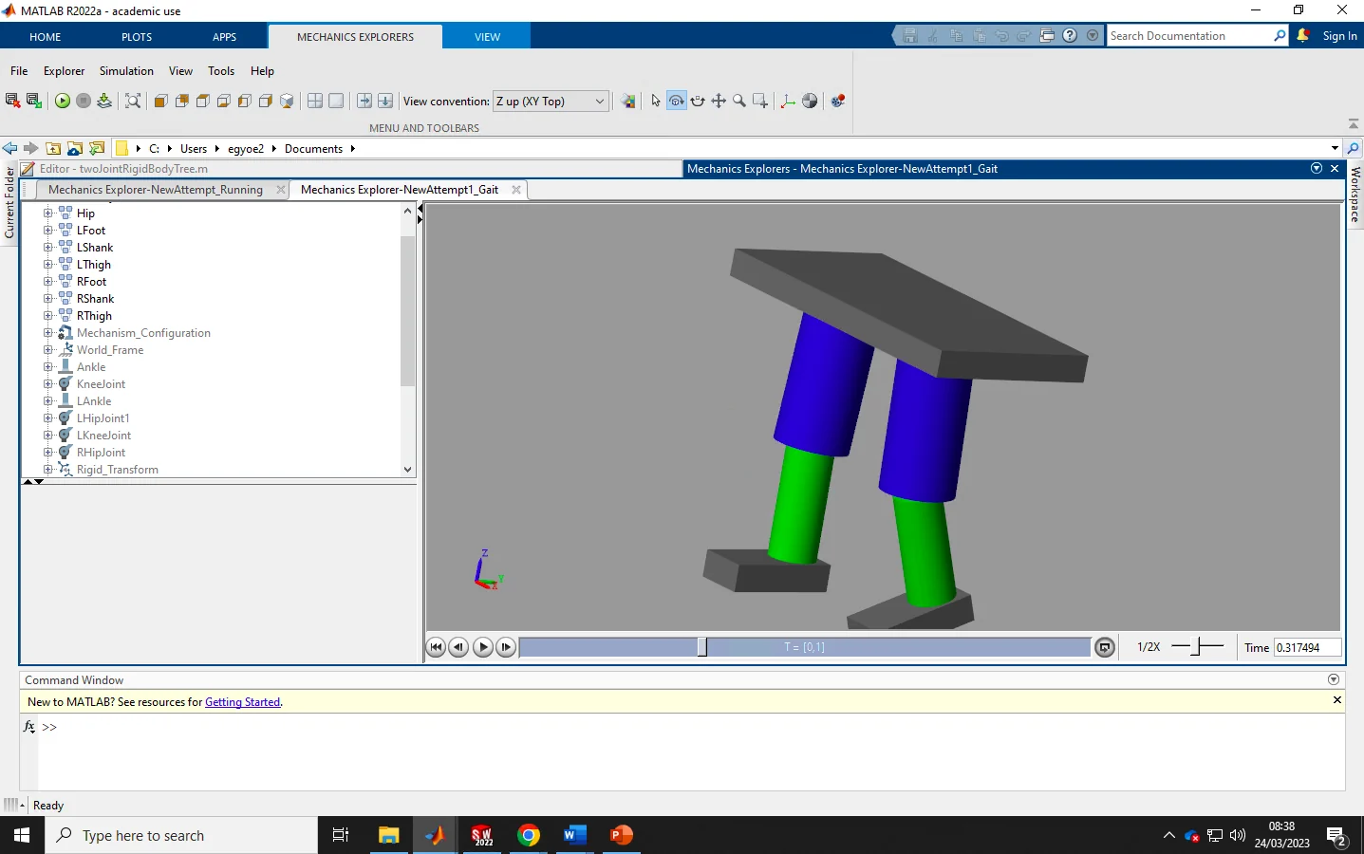The width and height of the screenshot is (1364, 854).
Task: Click the split view down arrow icon
Action: coord(385,101)
